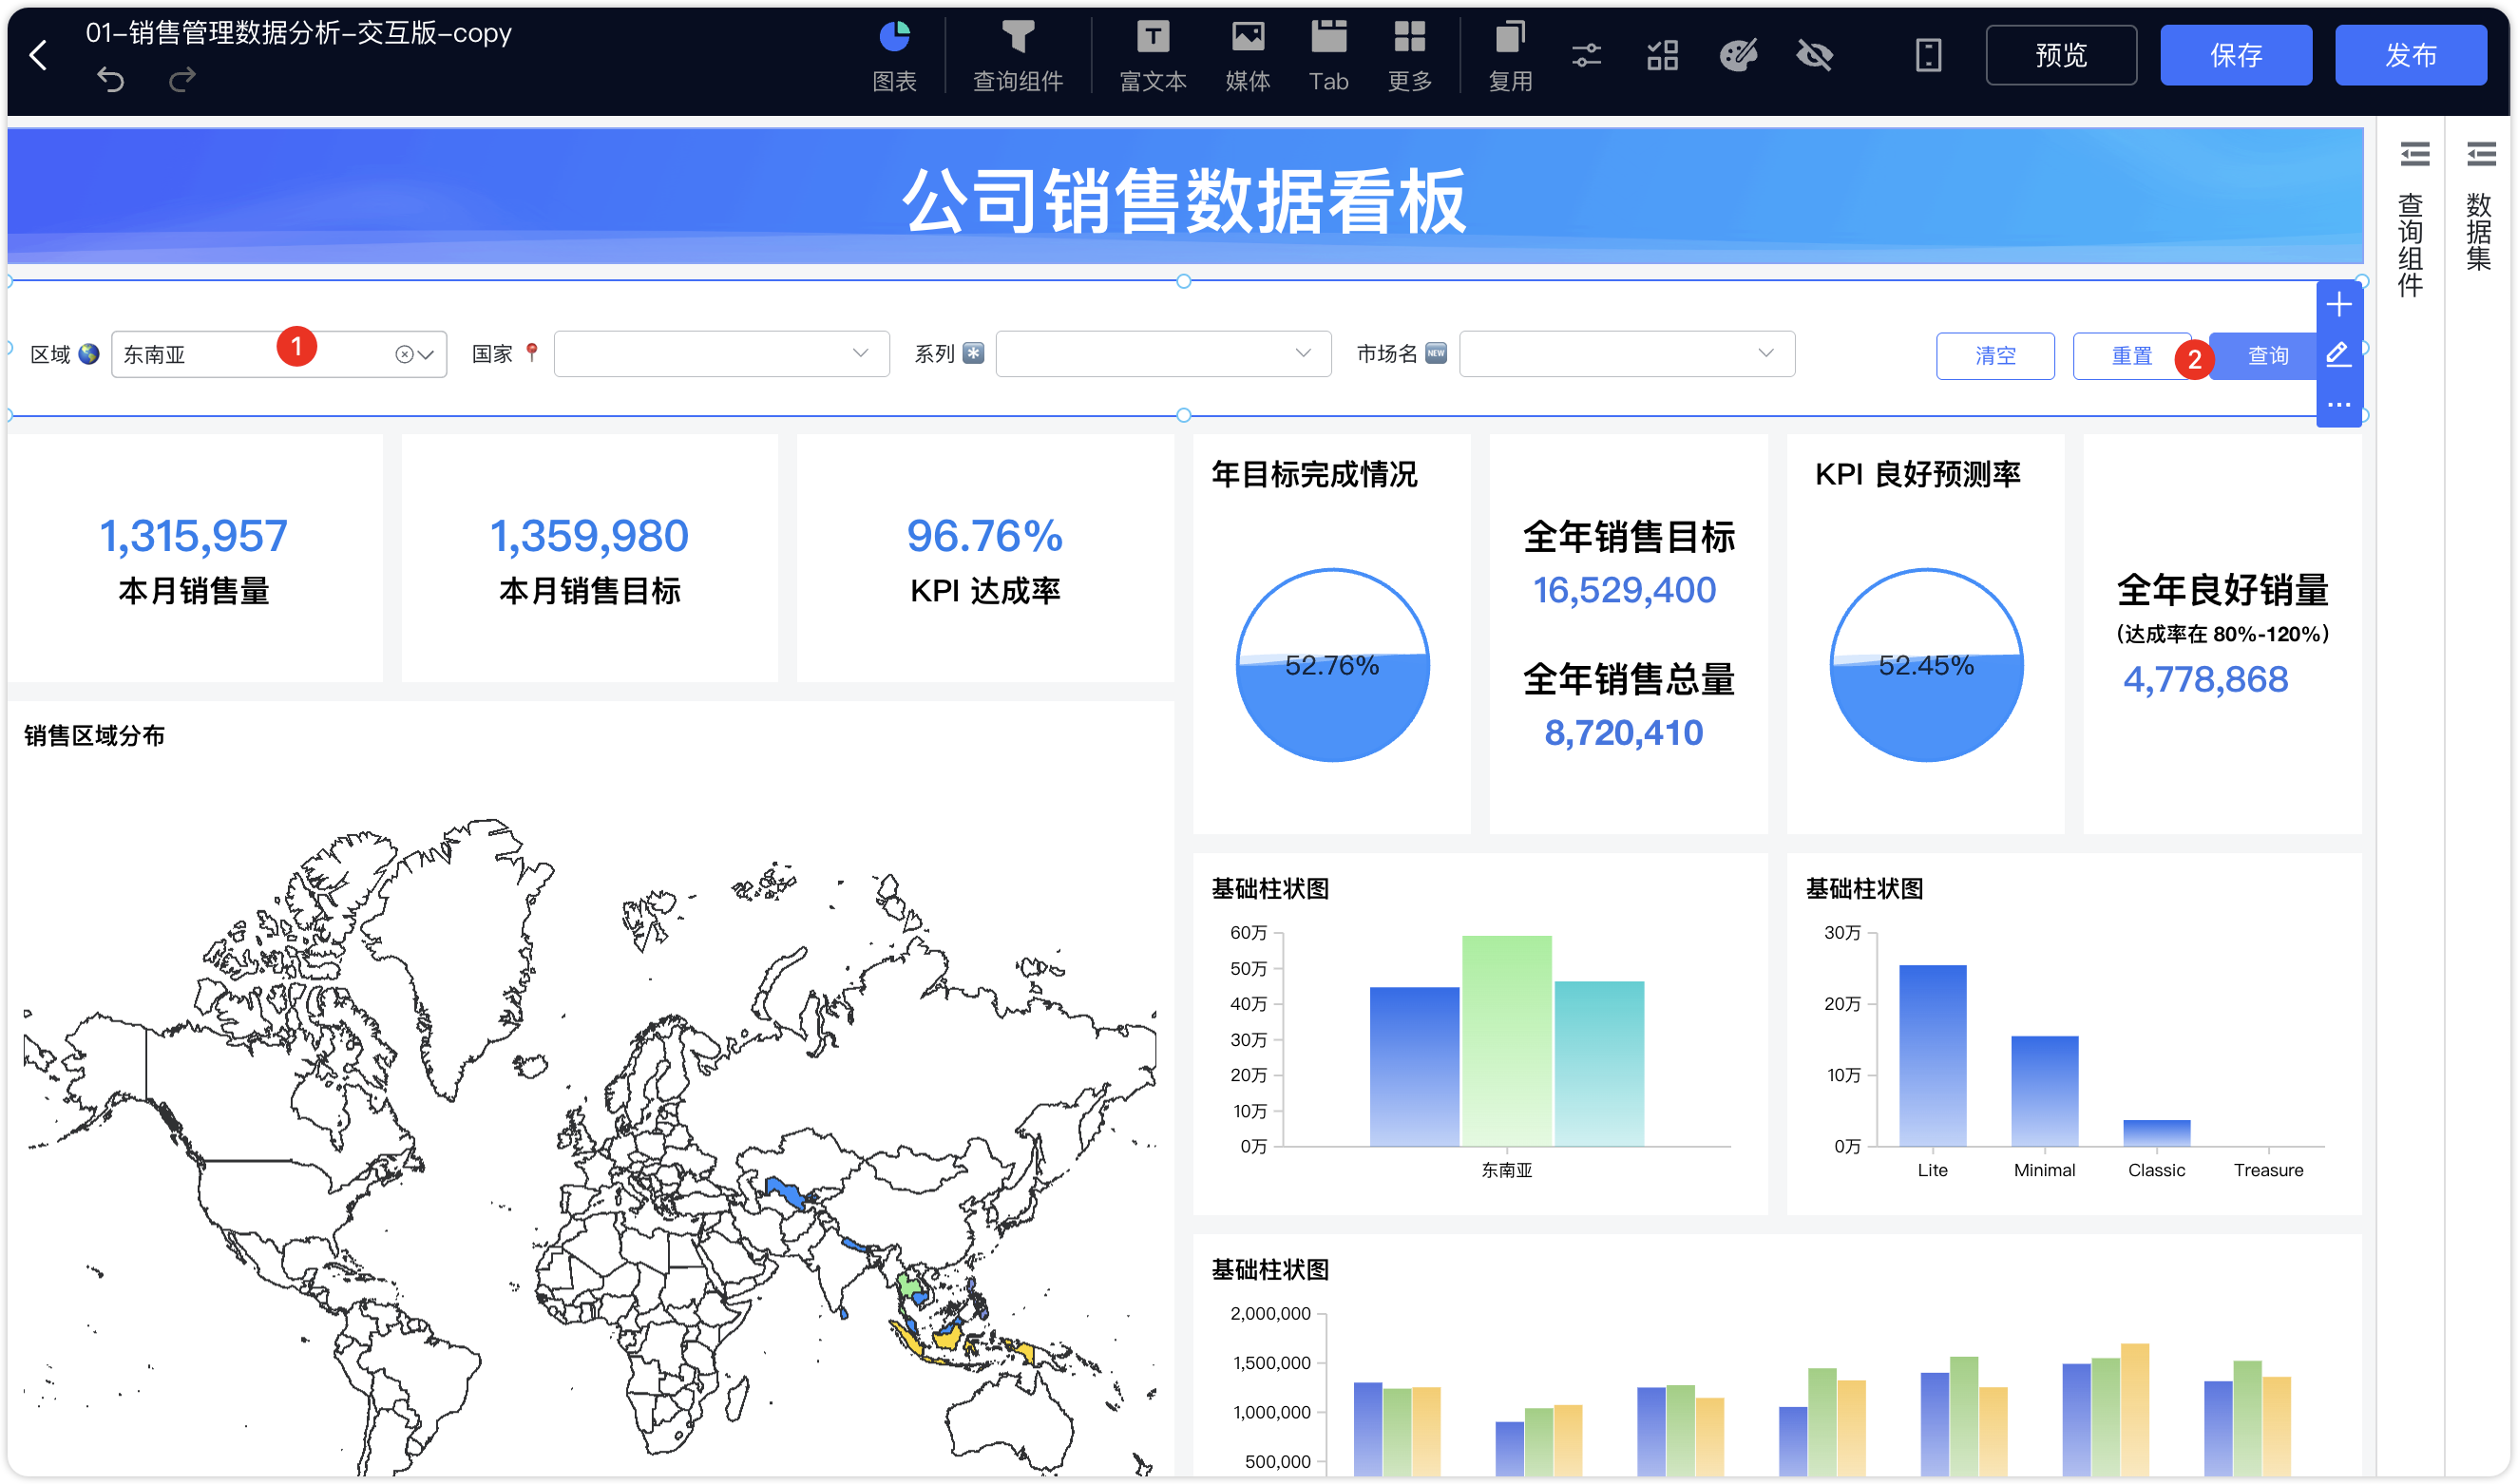Image resolution: width=2518 pixels, height=1484 pixels.
Task: Click the 东南亚 x-axis label
Action: coord(1506,1170)
